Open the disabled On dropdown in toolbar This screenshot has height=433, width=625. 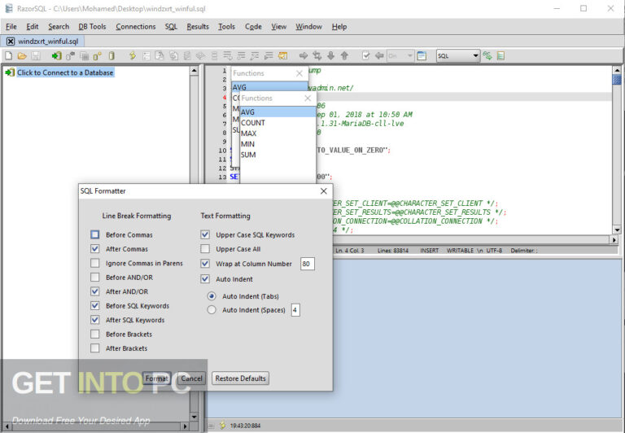tap(400, 56)
